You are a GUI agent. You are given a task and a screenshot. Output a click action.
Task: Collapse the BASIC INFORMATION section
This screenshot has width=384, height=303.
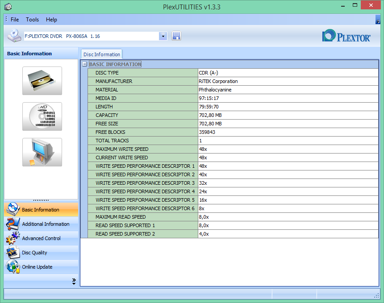click(x=84, y=64)
